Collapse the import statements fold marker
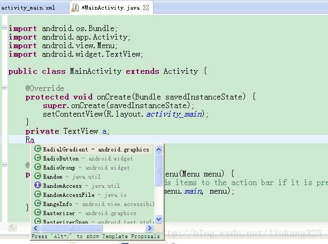The image size is (328, 244). 5,28
